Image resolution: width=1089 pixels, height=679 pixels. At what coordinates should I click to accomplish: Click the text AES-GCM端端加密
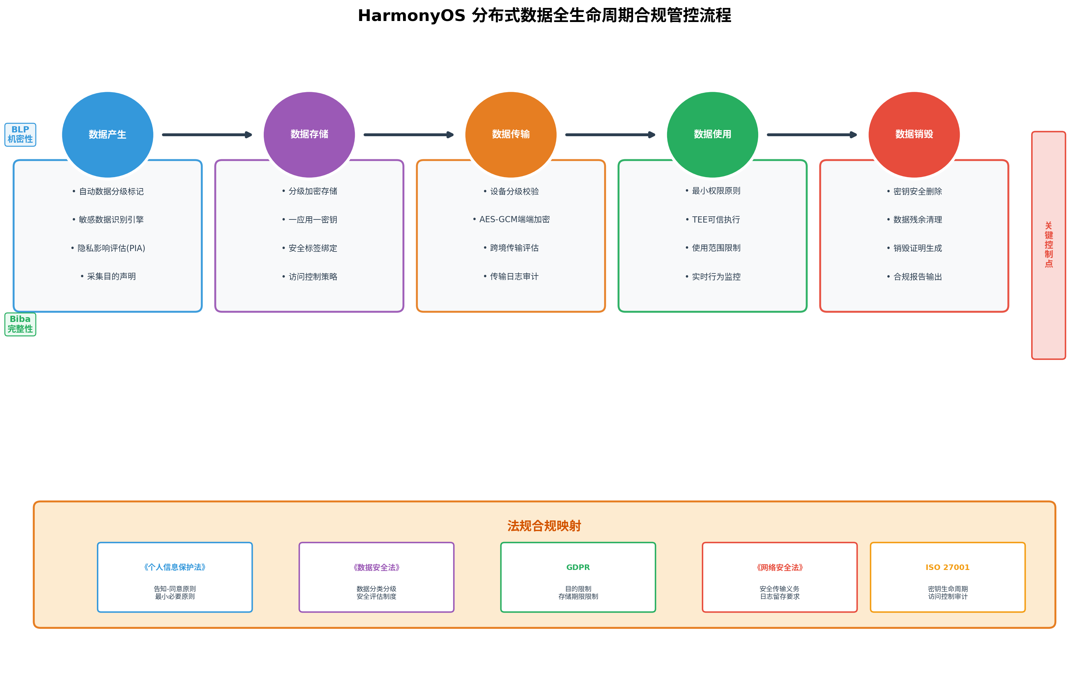514,219
